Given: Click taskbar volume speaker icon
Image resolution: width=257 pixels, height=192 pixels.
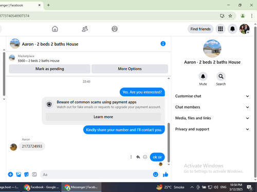Looking at the screenshot, I should 216,187.
